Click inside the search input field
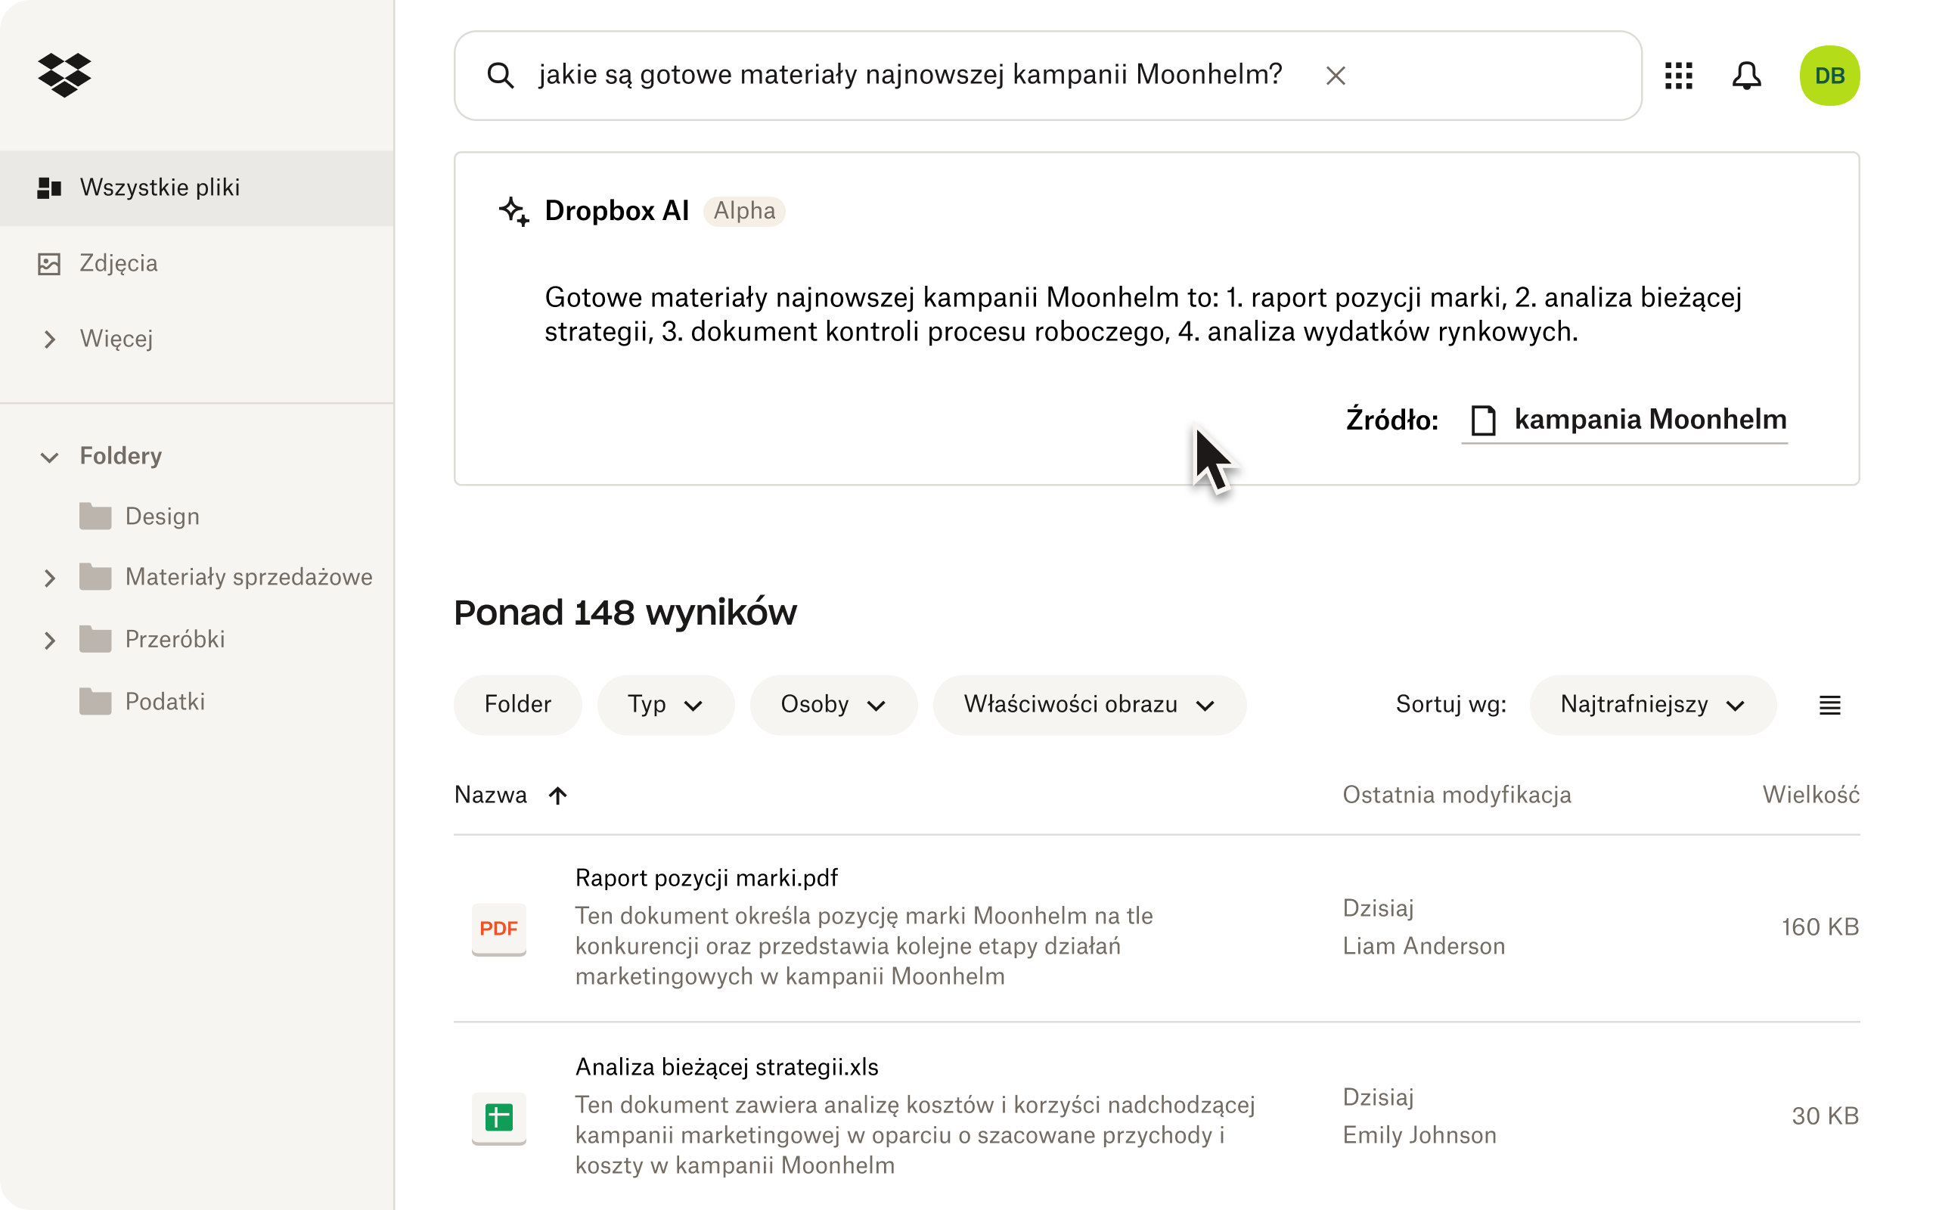 tap(1048, 75)
